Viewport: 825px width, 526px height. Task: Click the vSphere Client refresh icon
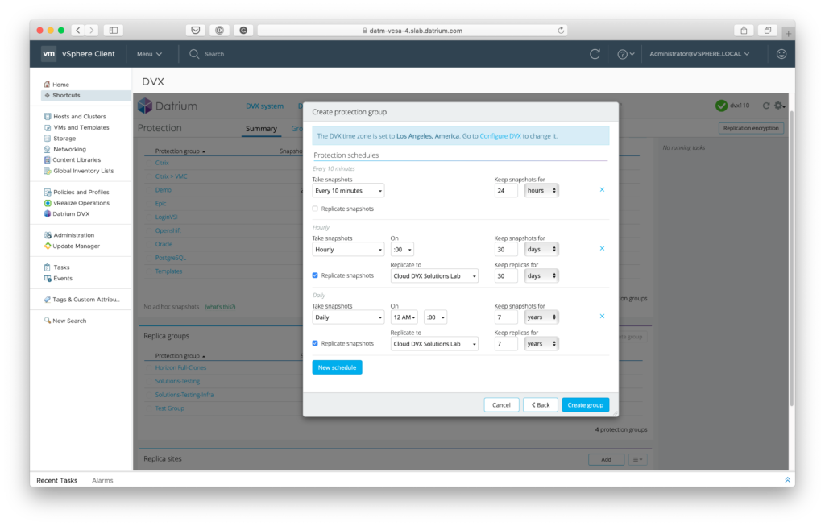click(x=595, y=54)
